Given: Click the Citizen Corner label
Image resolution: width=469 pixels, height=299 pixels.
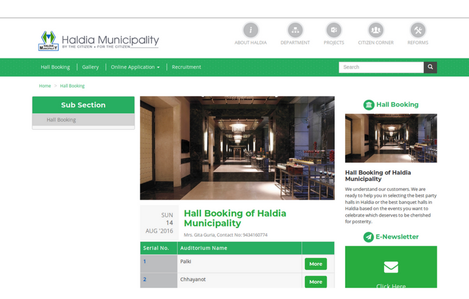Looking at the screenshot, I should tap(376, 43).
